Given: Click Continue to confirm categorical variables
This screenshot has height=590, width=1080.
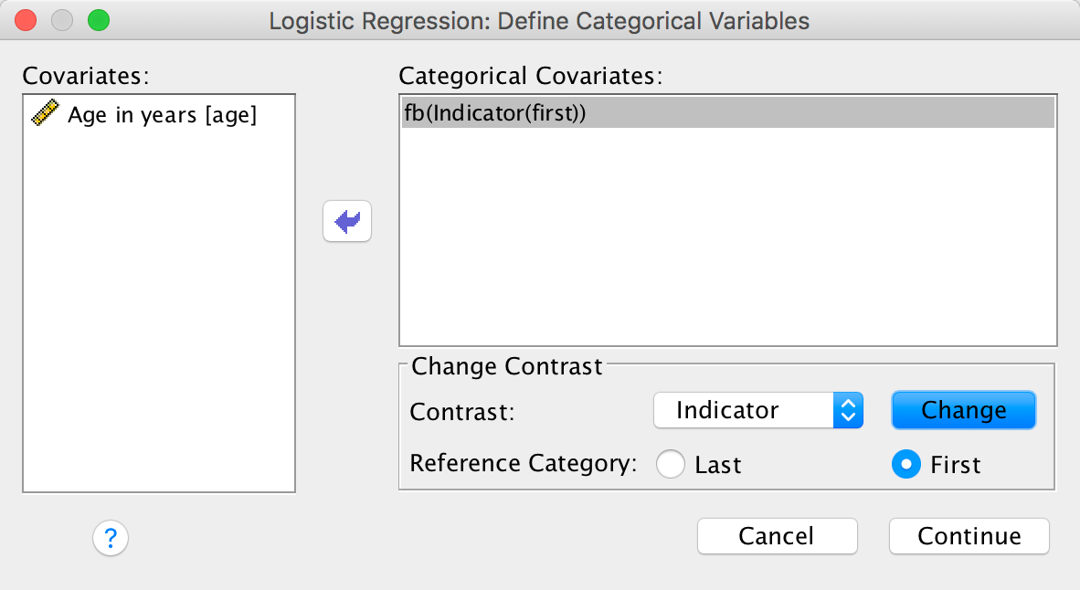Looking at the screenshot, I should point(969,536).
